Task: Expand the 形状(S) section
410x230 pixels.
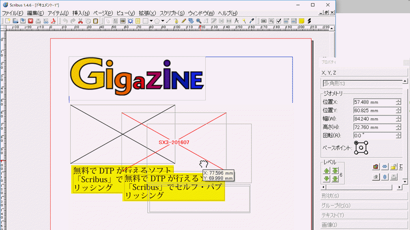Action: [364, 196]
